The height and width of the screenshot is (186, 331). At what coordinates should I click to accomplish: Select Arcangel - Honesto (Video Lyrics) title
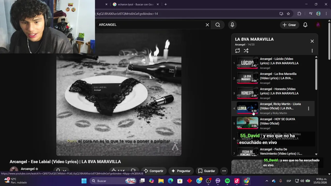point(279,91)
